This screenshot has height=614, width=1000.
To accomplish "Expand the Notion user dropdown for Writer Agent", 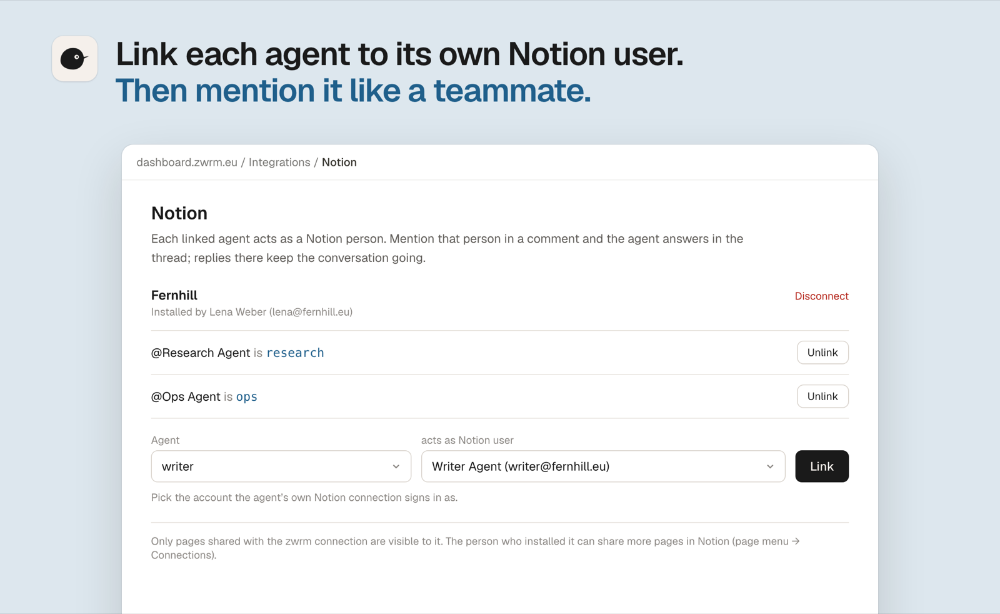I will click(x=603, y=466).
